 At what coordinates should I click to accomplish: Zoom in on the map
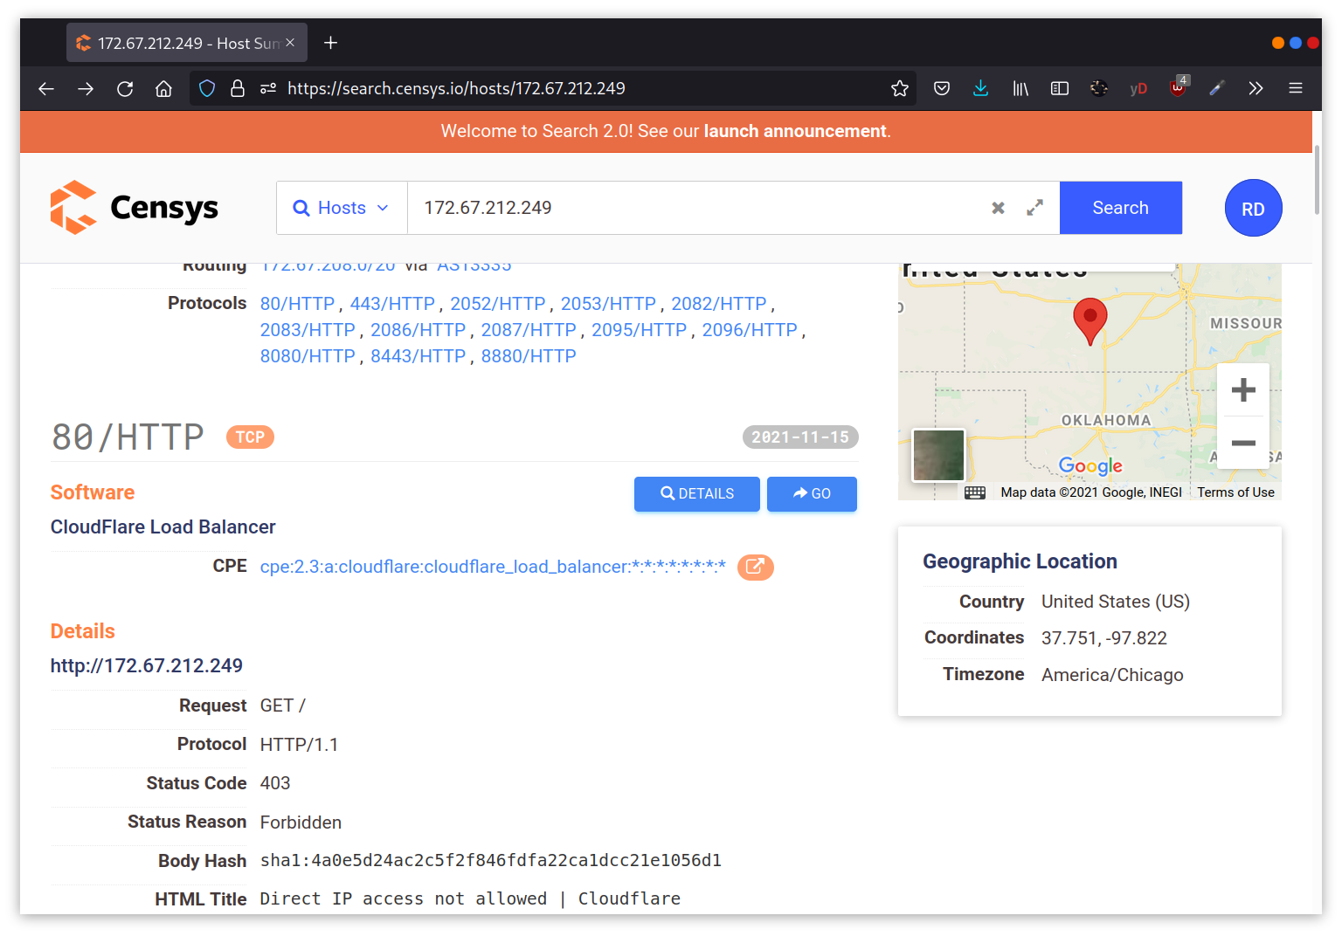1243,389
